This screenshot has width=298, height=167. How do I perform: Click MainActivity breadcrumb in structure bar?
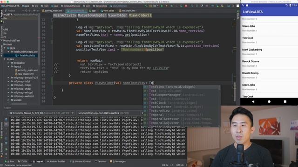tap(65, 15)
